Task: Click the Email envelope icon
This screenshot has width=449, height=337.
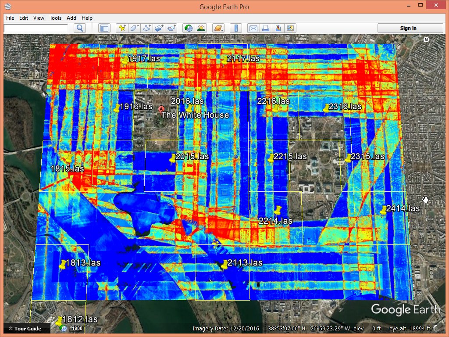Action: pos(253,28)
